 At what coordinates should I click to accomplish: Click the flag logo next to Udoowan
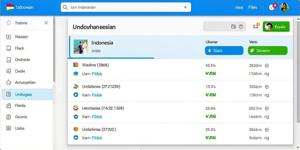[10, 7]
